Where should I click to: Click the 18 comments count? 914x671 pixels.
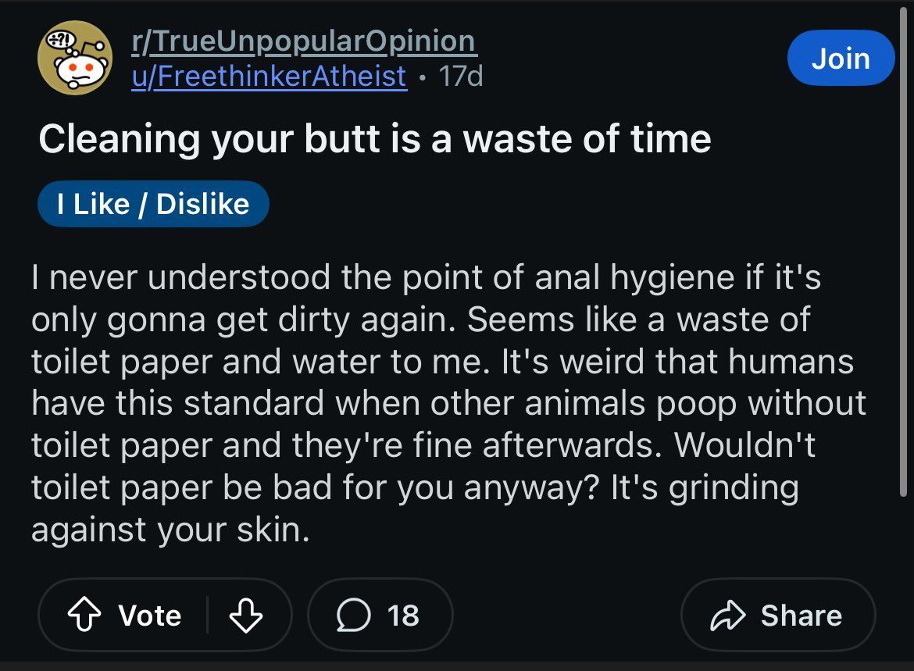tap(403, 615)
